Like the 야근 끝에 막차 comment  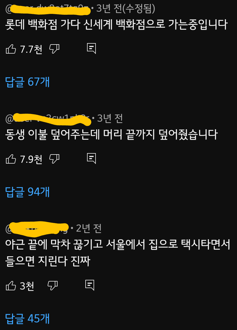point(11,285)
